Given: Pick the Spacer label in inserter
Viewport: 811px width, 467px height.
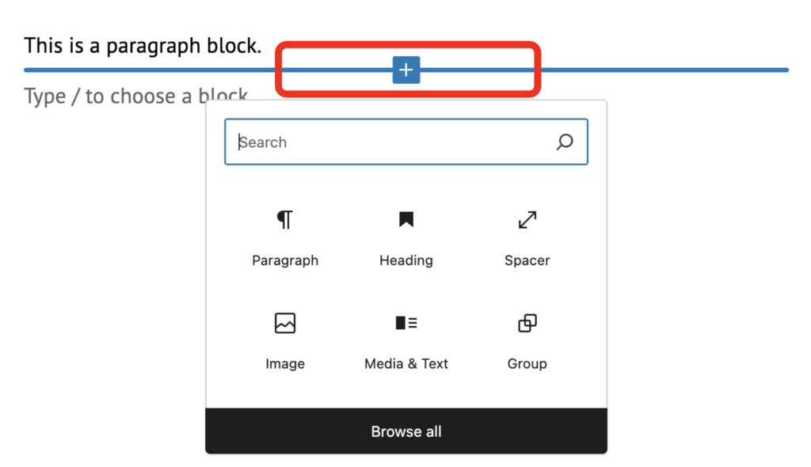Looking at the screenshot, I should point(527,260).
